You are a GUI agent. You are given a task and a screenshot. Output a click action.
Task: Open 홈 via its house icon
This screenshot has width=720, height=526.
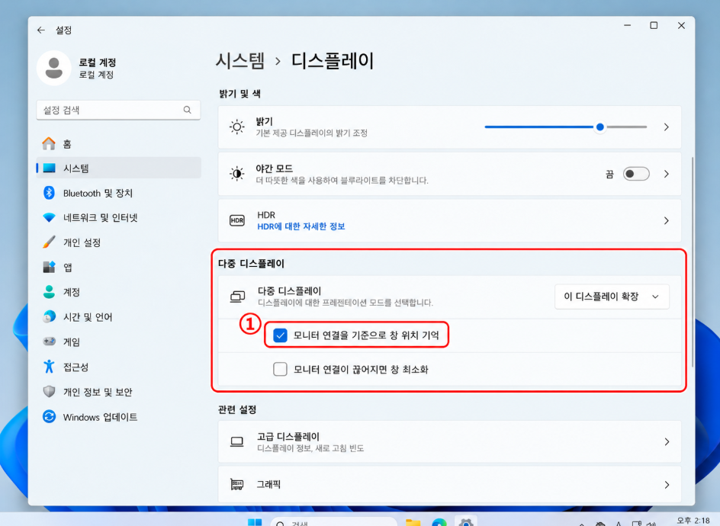49,143
